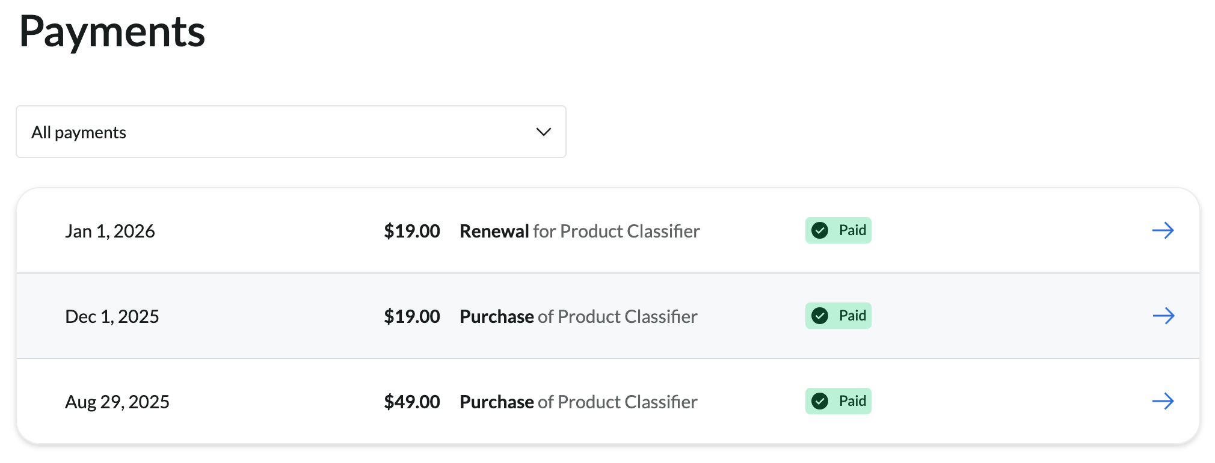Expand the payment filter selector
The image size is (1215, 463).
click(291, 132)
